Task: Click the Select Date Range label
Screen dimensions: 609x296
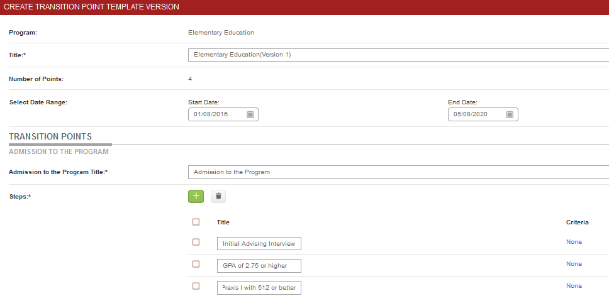Action: tap(38, 102)
